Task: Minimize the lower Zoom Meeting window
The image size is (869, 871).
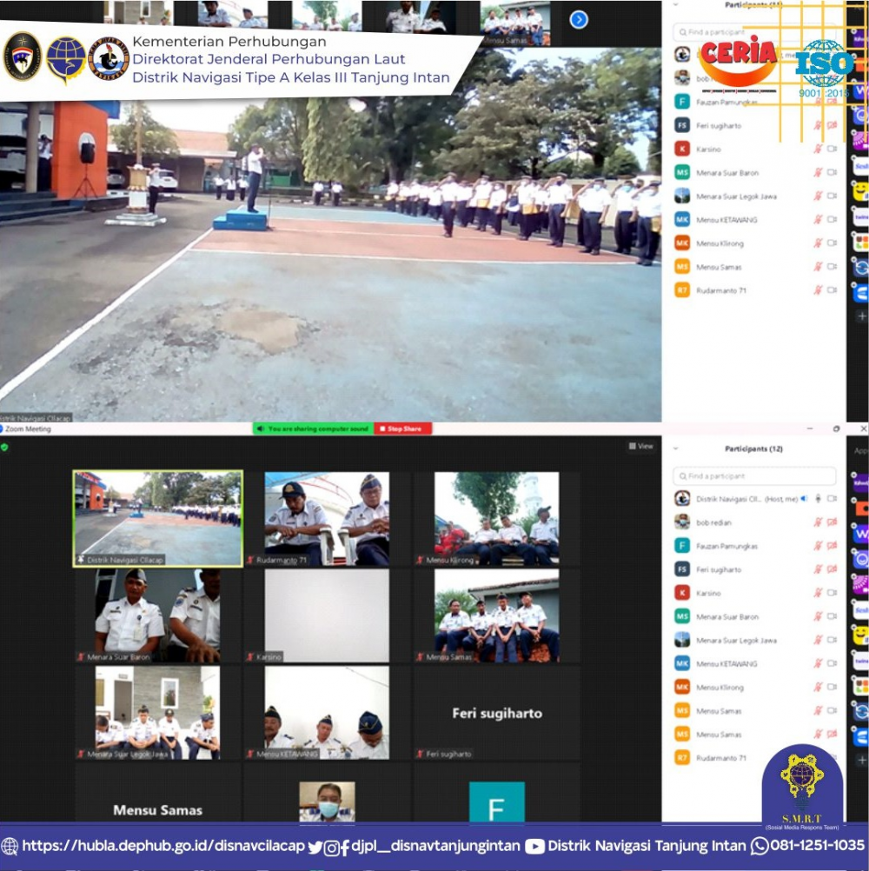Action: click(x=810, y=429)
